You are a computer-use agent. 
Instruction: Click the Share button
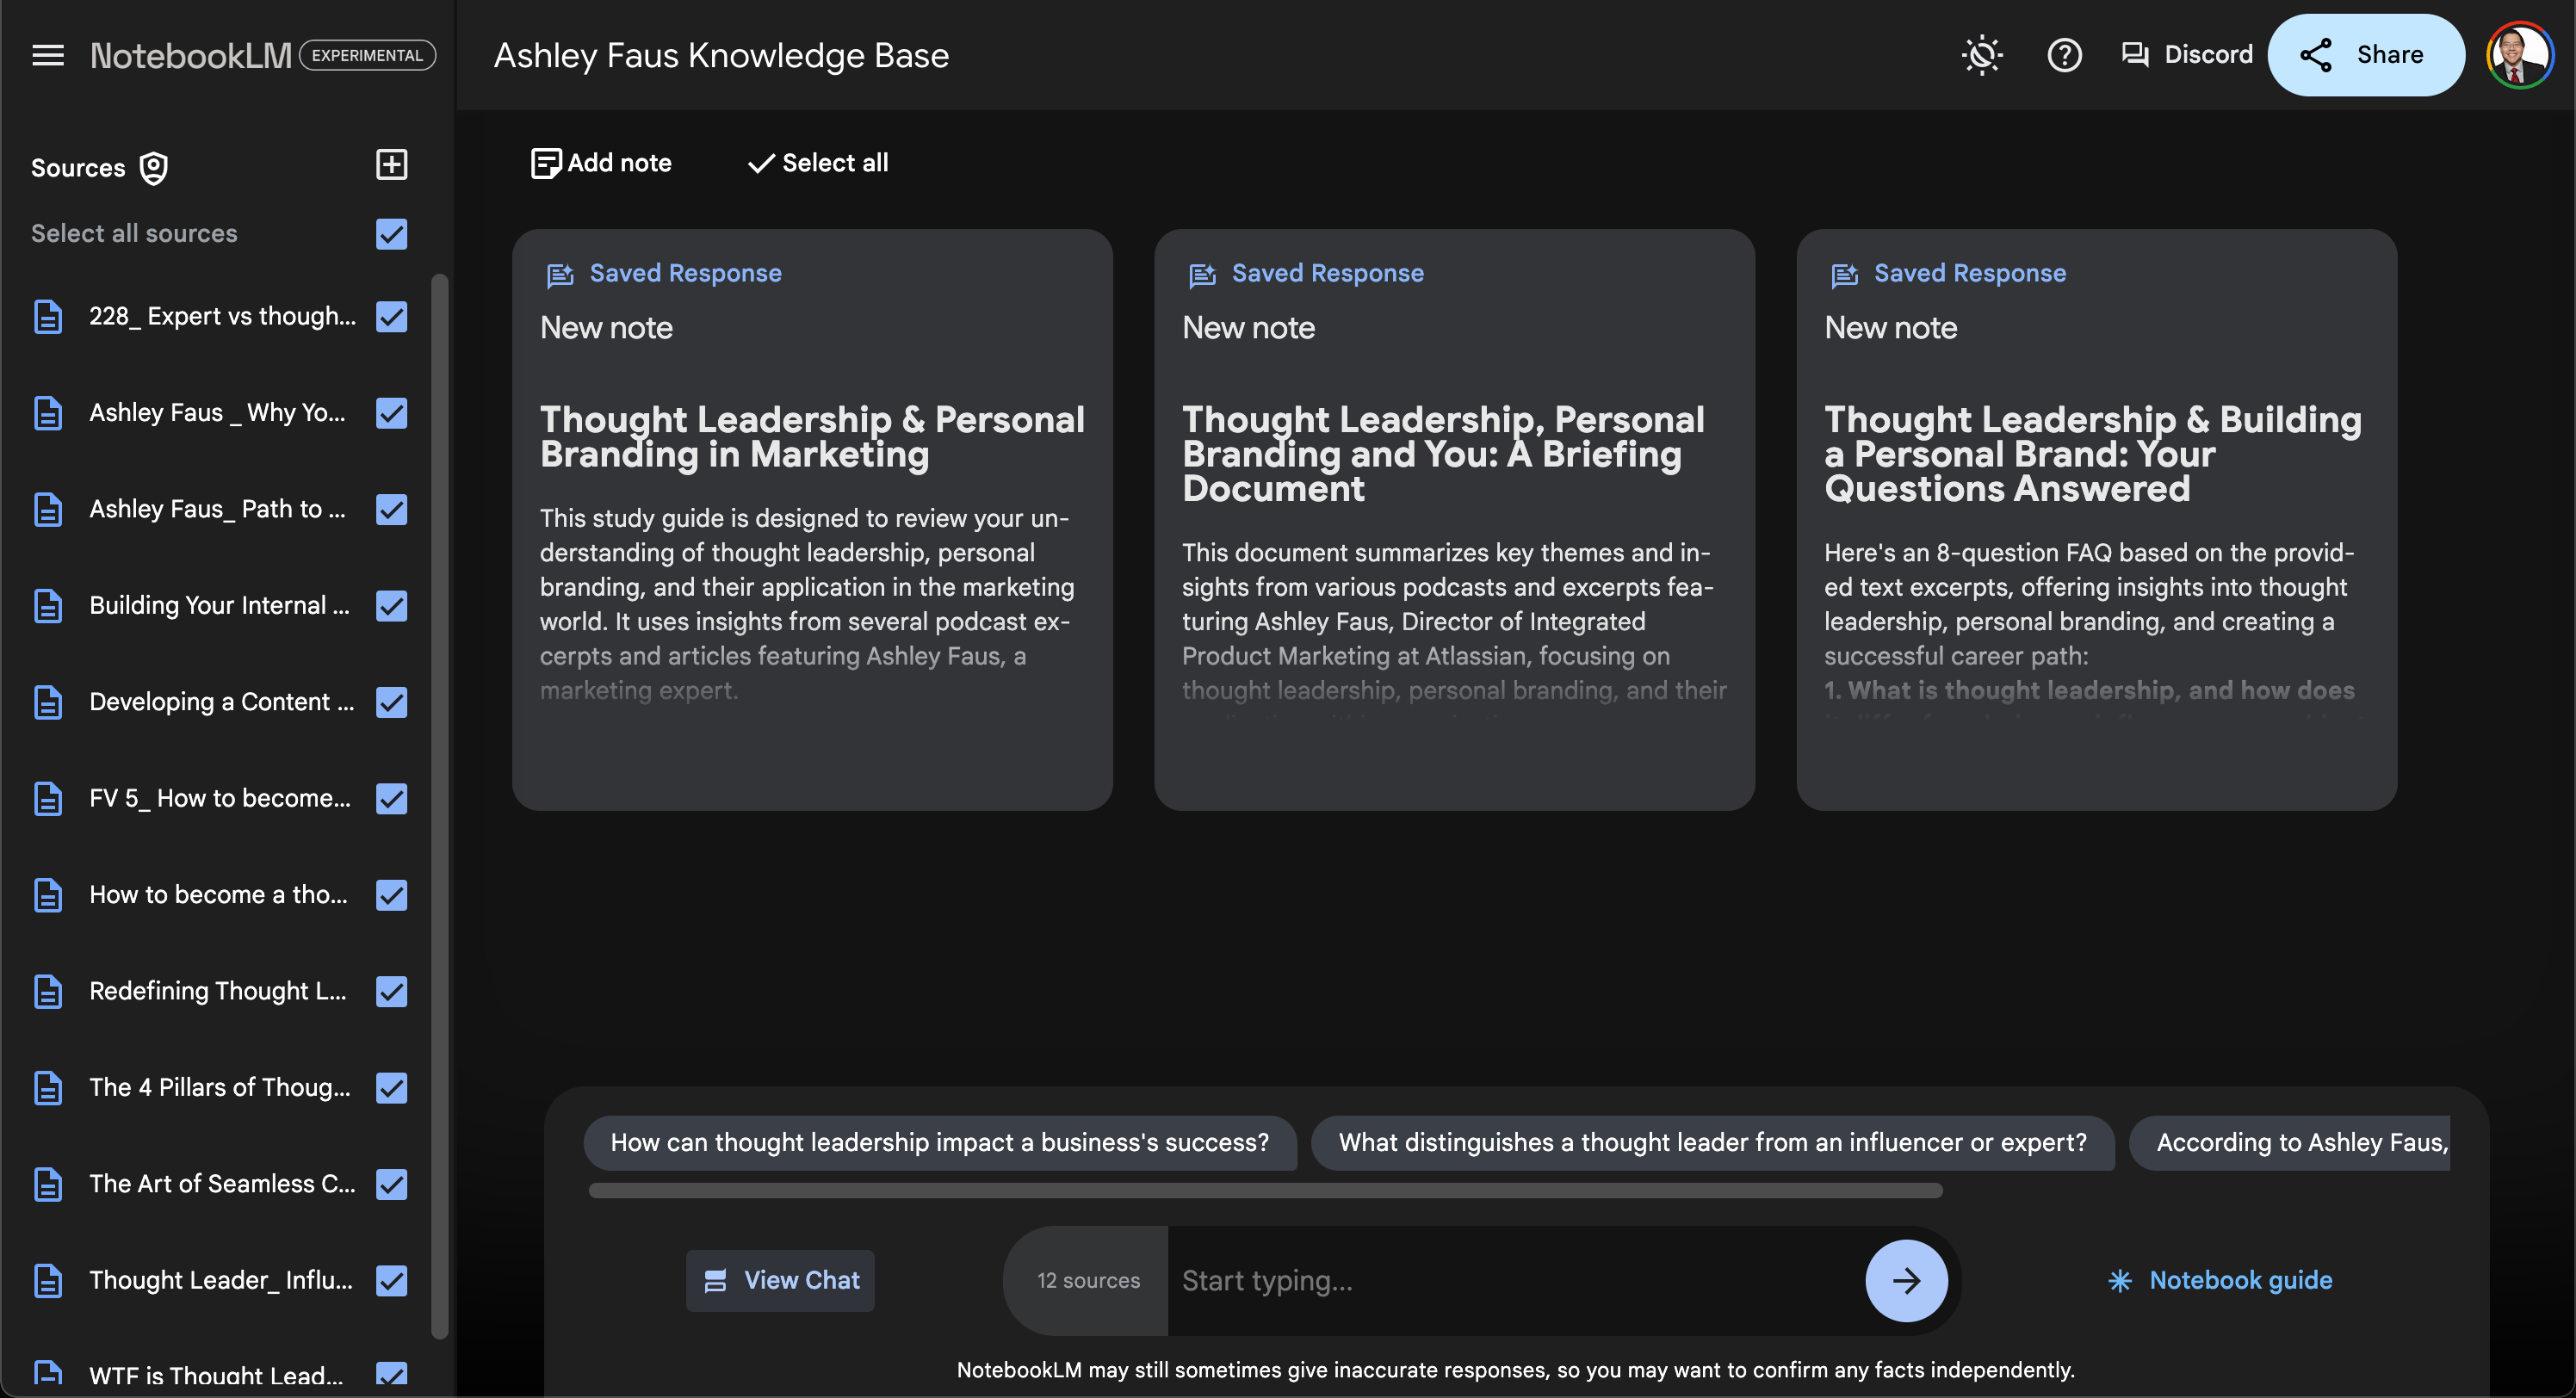[2365, 55]
